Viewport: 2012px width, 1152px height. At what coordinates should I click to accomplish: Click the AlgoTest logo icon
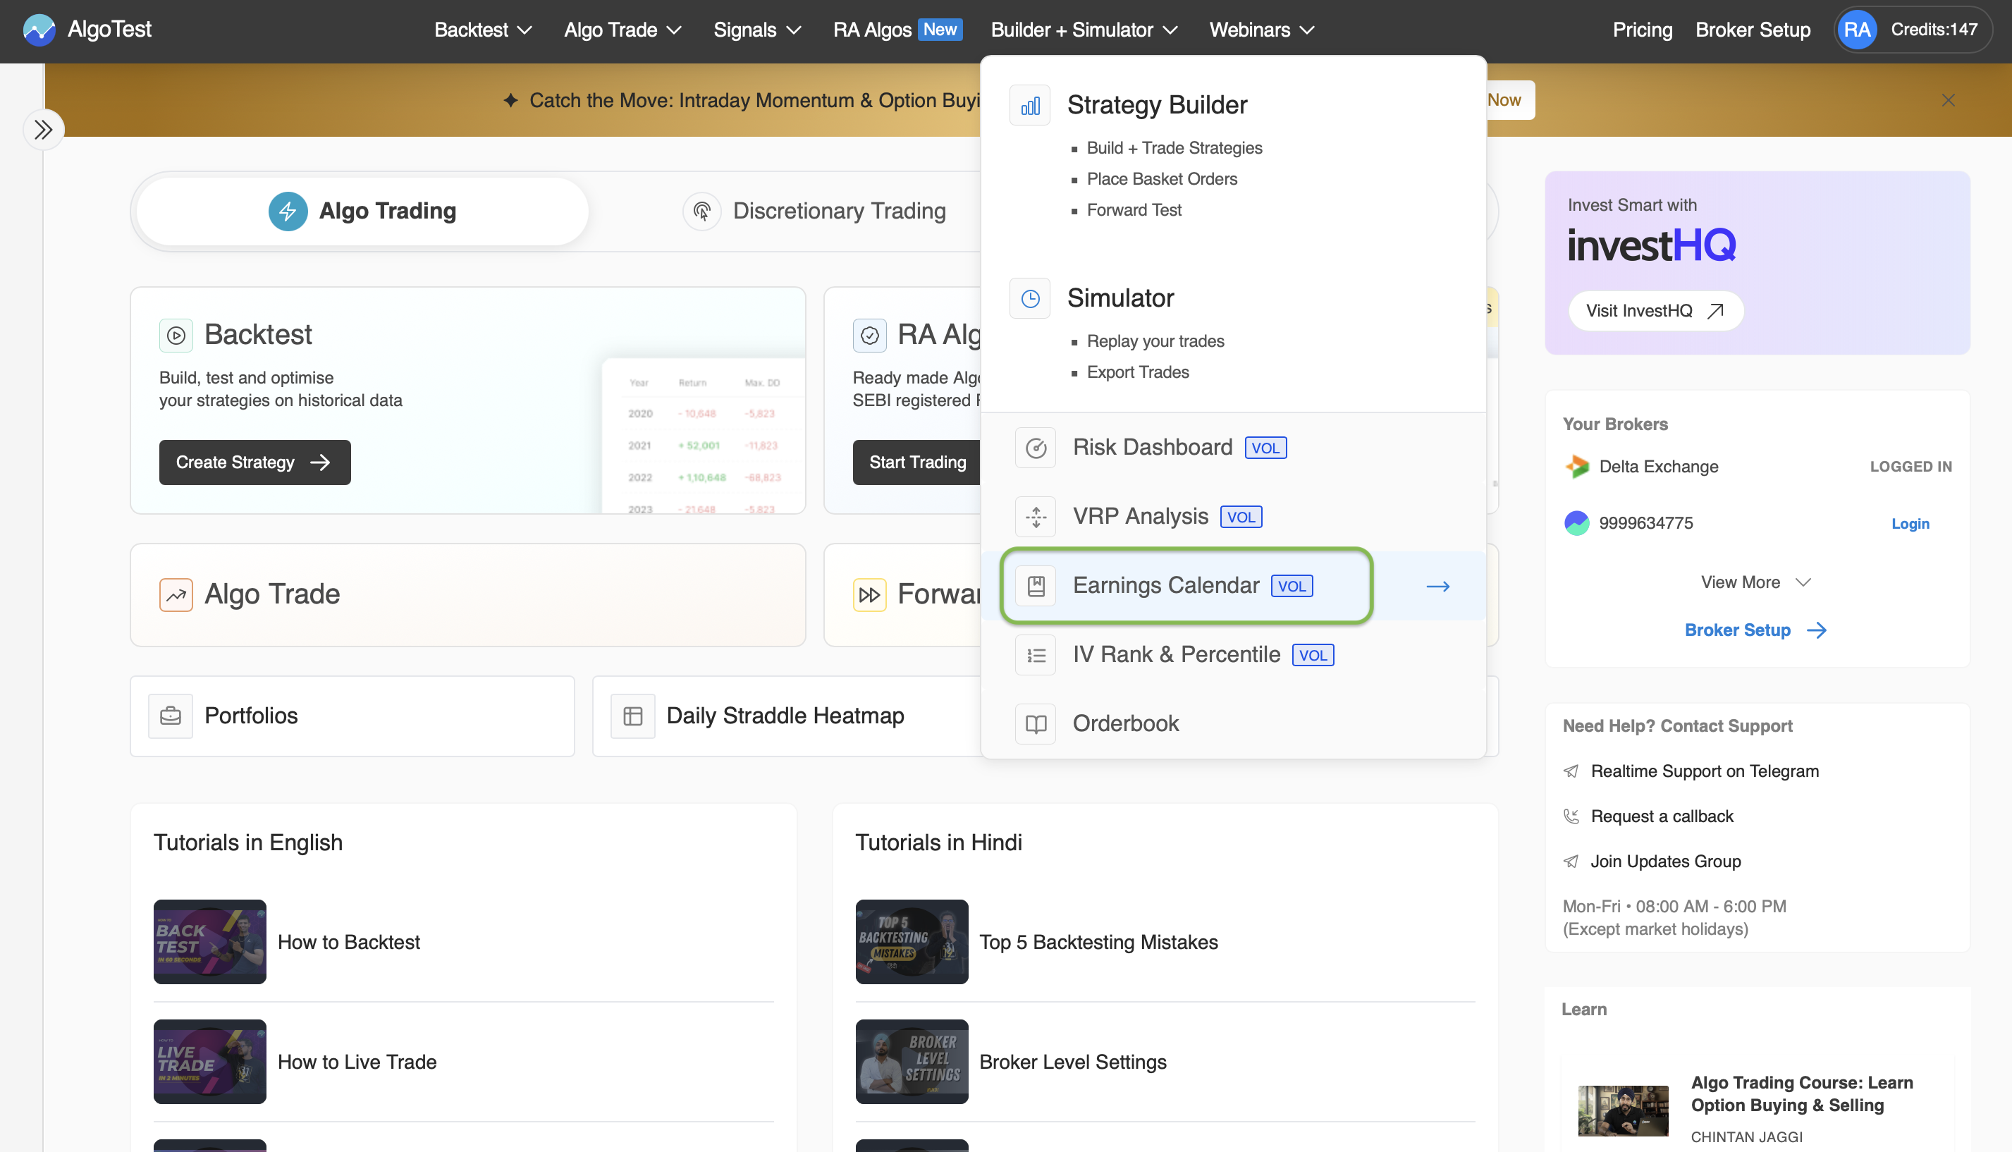39,30
